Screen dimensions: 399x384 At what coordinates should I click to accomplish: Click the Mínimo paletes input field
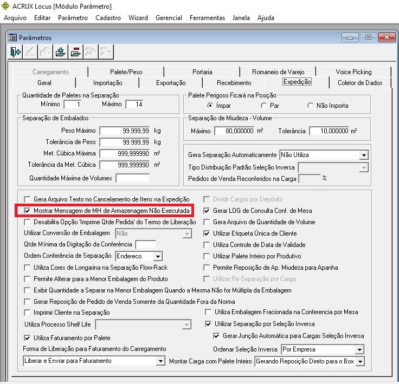[73, 105]
